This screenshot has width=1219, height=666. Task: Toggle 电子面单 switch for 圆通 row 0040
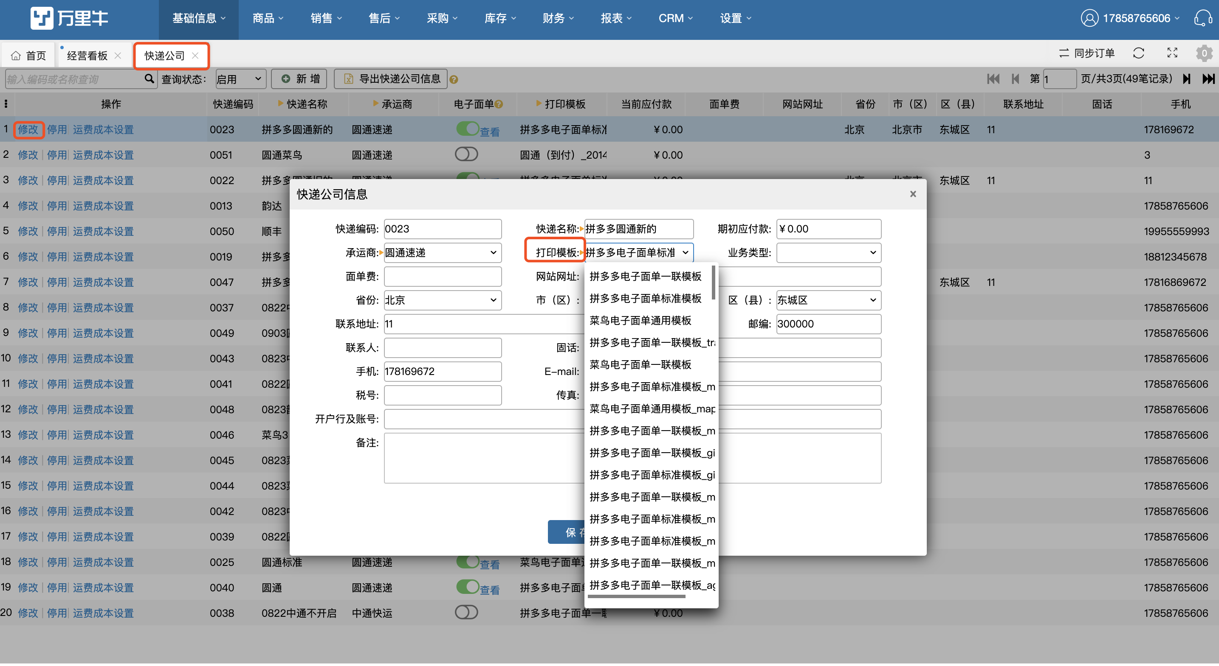(468, 587)
